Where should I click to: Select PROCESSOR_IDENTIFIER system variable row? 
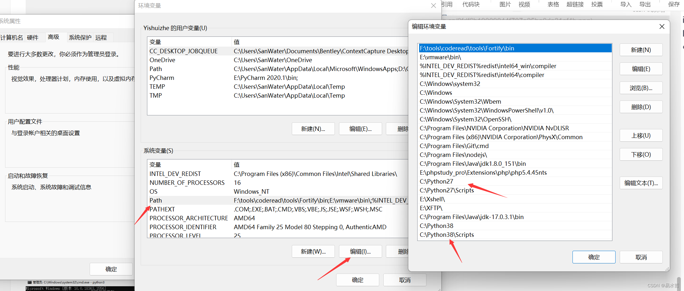278,227
